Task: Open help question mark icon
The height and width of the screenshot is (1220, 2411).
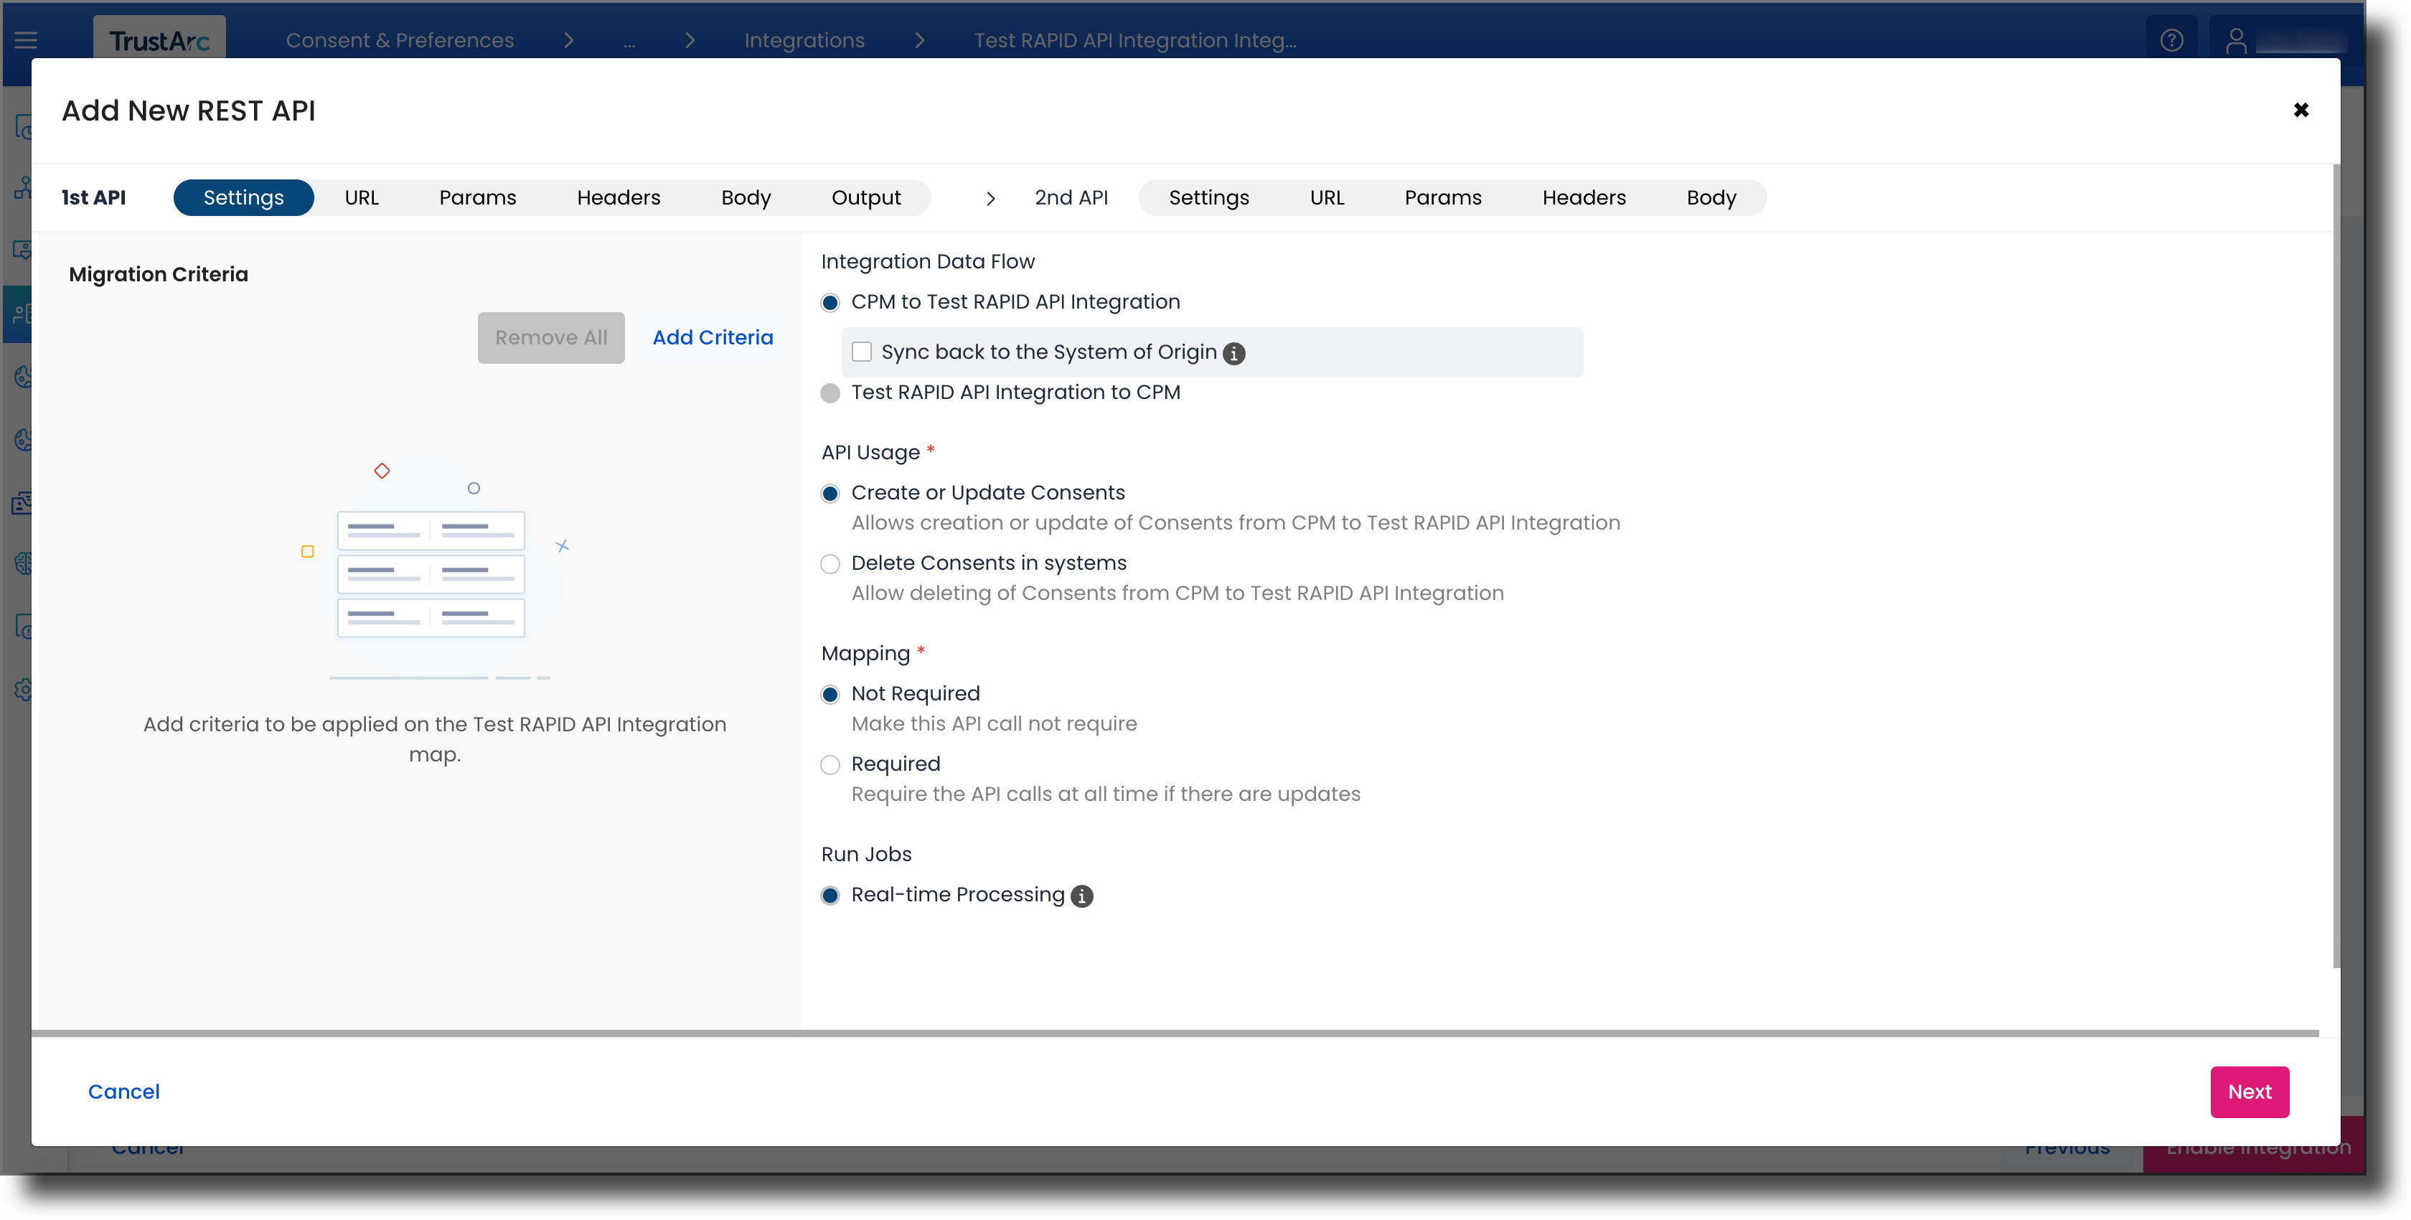Action: click(2171, 40)
